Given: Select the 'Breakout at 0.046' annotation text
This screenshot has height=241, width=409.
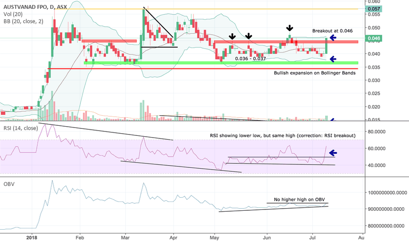Looking at the screenshot, I should point(332,31).
